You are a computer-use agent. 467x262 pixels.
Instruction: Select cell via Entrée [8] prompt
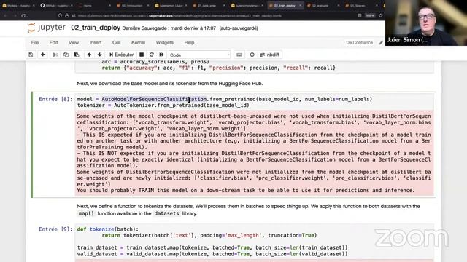point(55,99)
